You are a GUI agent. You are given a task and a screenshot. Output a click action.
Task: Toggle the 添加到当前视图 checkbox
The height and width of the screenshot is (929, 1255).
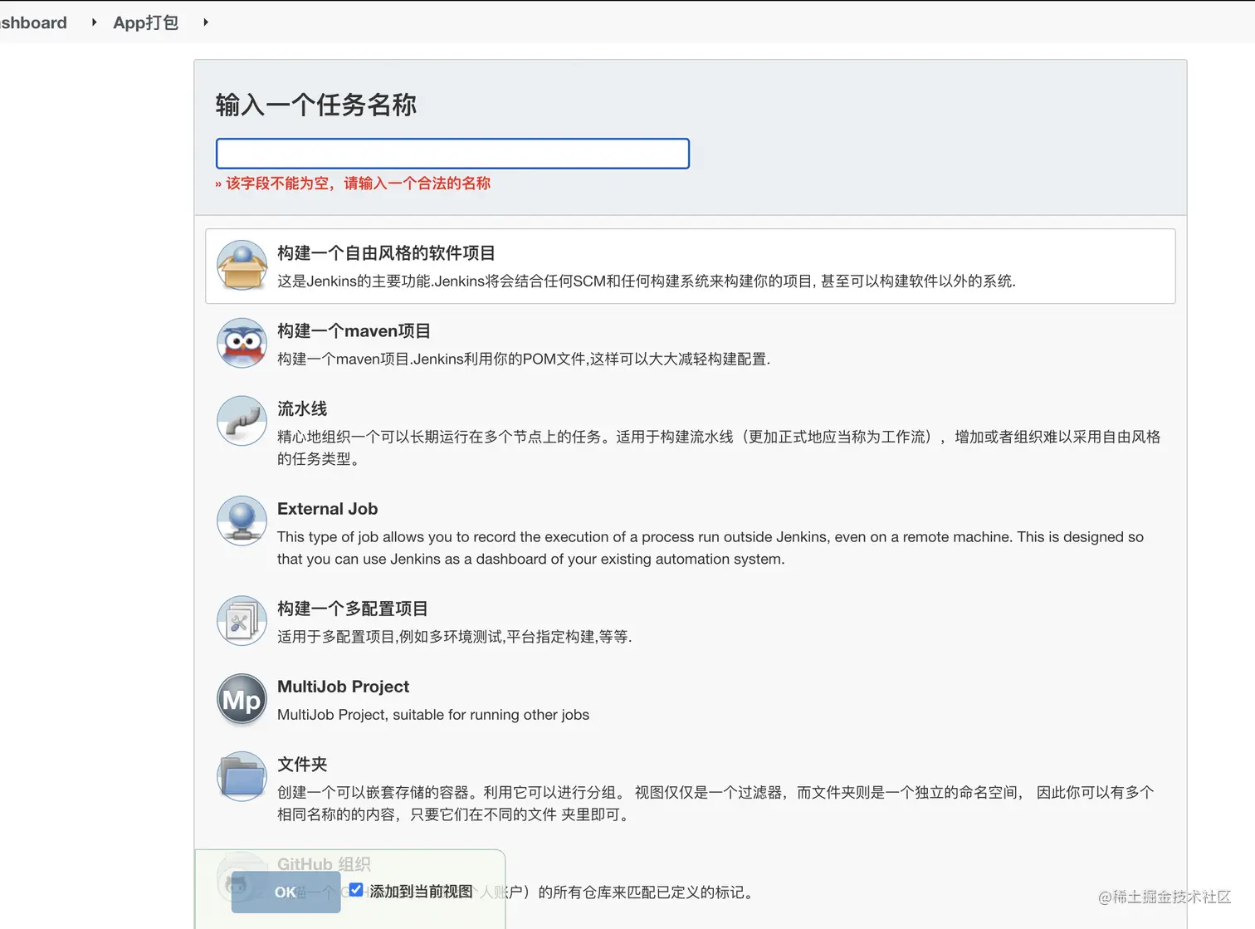[x=356, y=890]
